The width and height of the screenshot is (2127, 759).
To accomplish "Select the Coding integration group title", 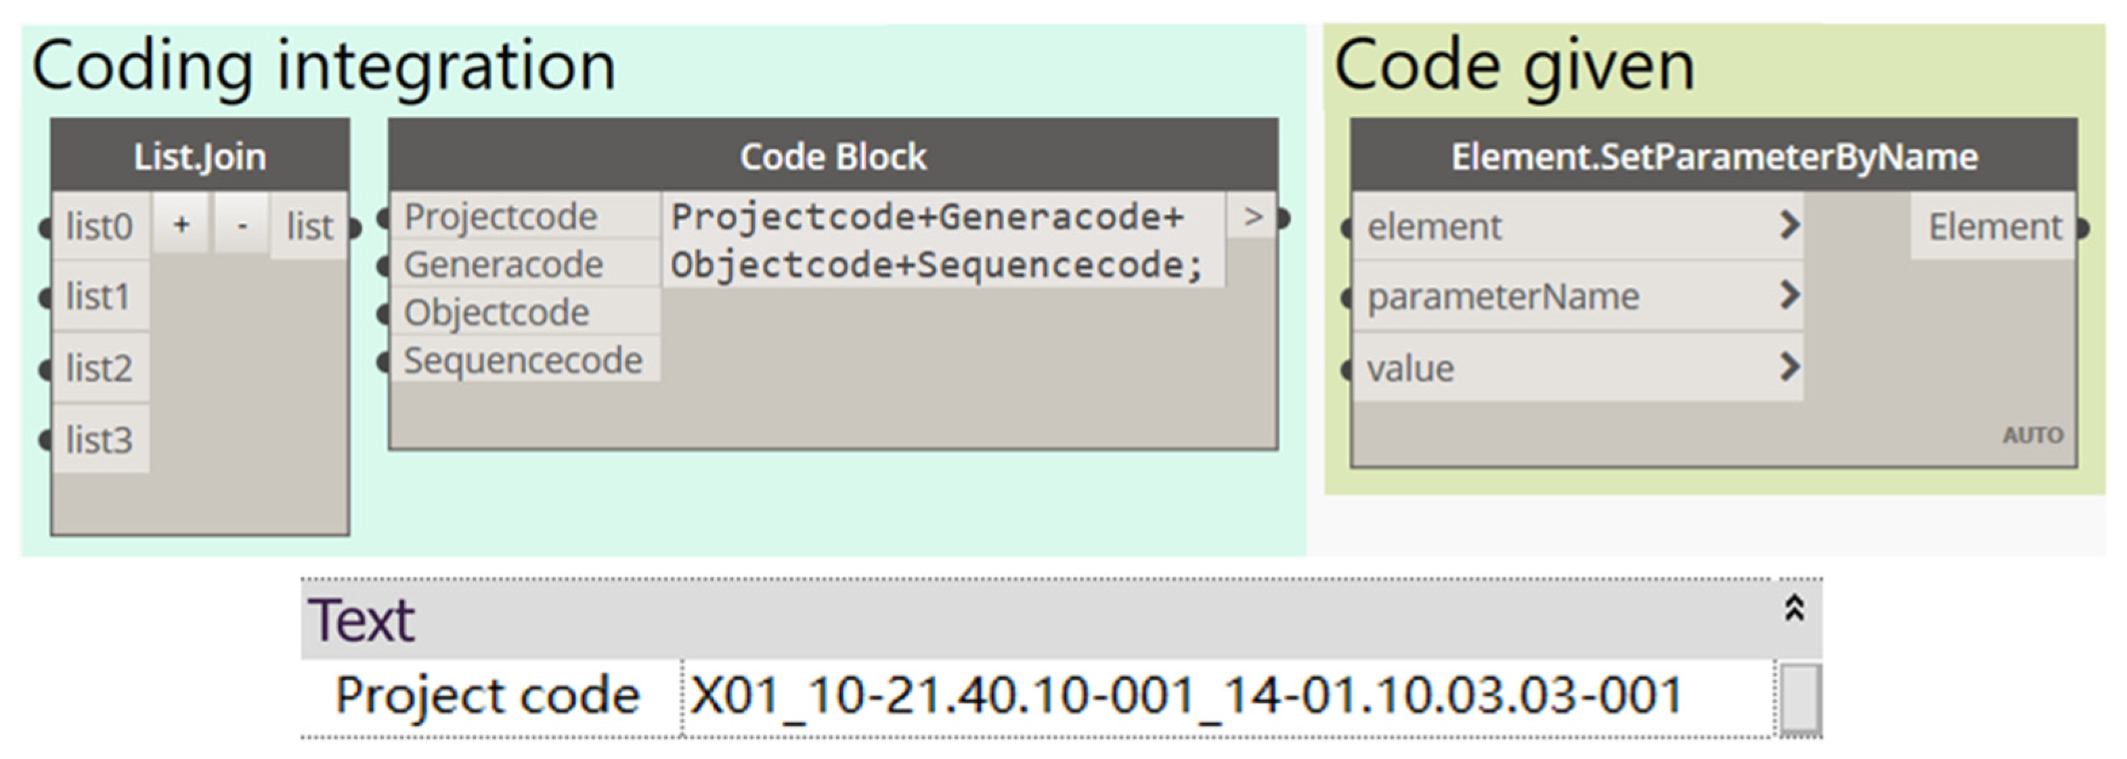I will pyautogui.click(x=324, y=66).
